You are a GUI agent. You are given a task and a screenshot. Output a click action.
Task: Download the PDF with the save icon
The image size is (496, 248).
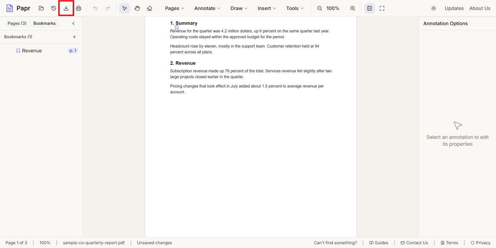click(66, 8)
